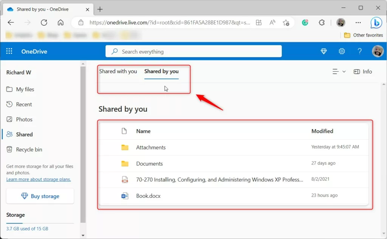Go back with the browser back arrow
The width and height of the screenshot is (387, 239).
pos(11,22)
